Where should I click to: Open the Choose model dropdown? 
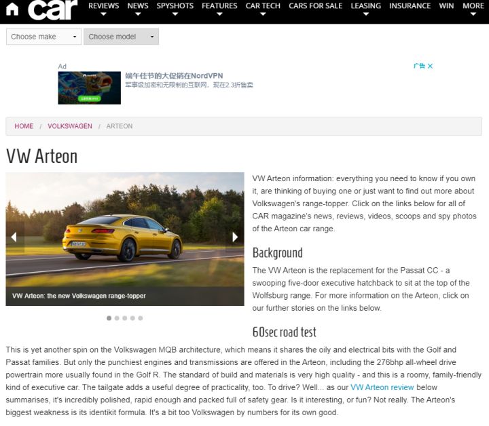(x=121, y=37)
